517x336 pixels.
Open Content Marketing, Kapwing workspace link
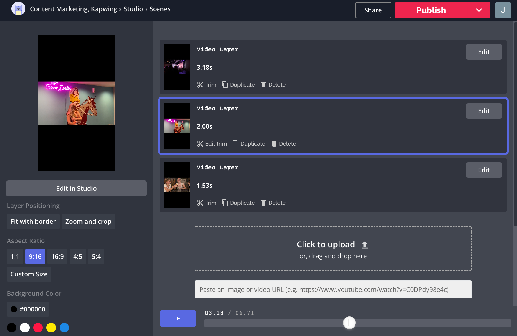point(73,9)
